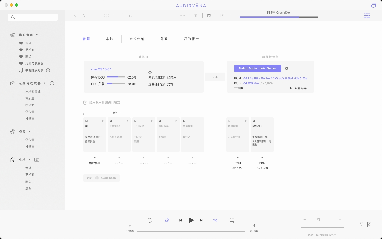Click the edit metadata toolbar icon
Image resolution: width=382 pixels, height=239 pixels.
pos(222,16)
